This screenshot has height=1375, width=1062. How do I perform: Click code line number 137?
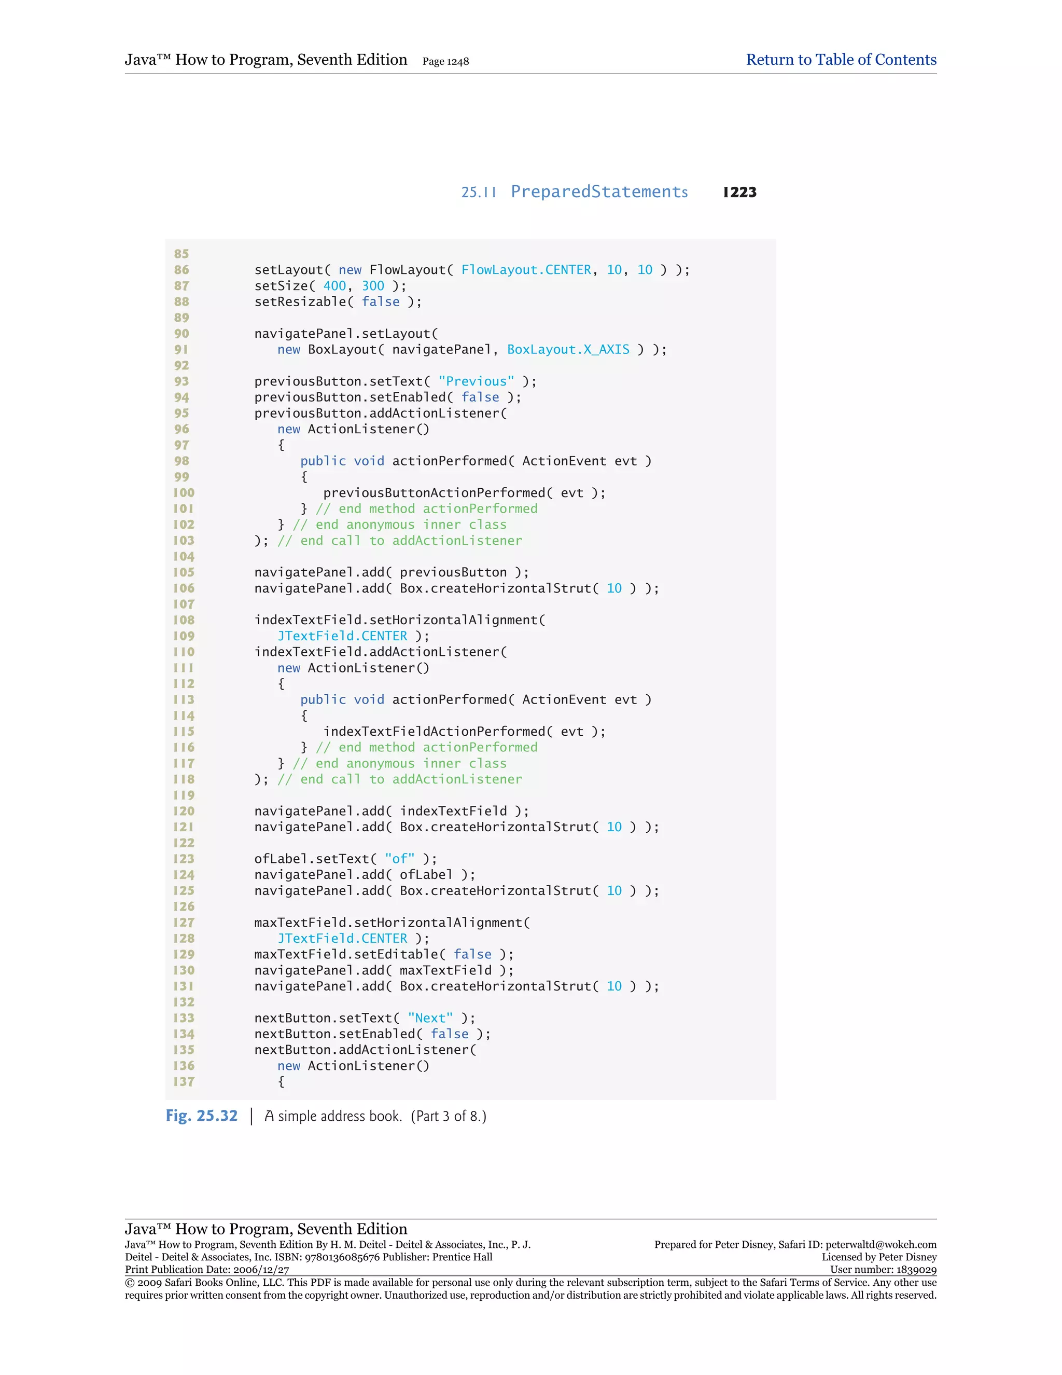point(184,1082)
